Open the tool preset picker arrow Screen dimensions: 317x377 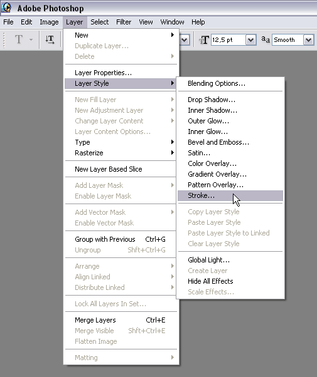click(31, 39)
